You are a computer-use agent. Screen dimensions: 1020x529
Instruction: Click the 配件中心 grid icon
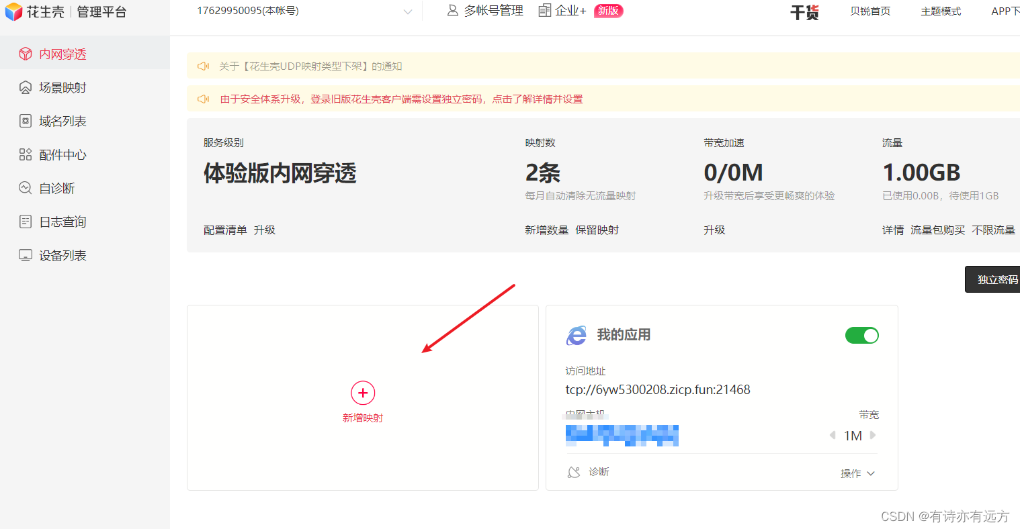(26, 154)
